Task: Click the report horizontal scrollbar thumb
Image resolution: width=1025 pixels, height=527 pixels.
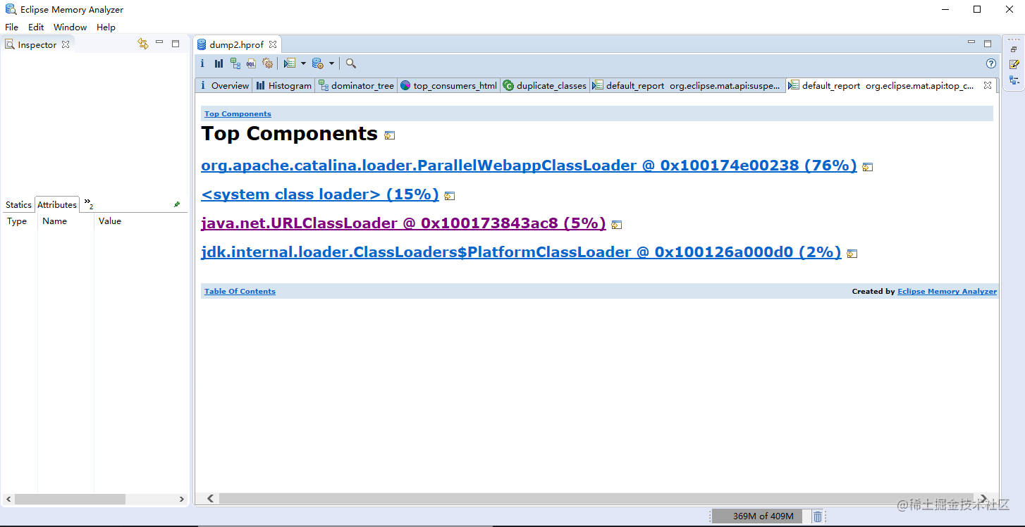Action: [595, 499]
